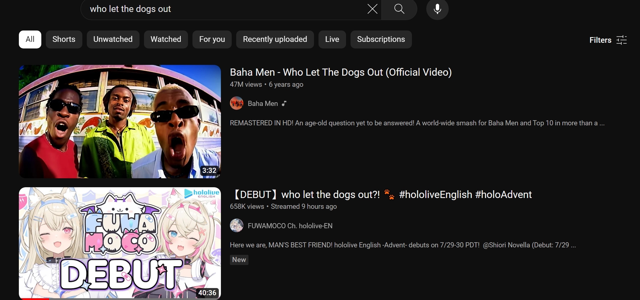Open the Baha Men video thumbnail
This screenshot has width=640, height=300.
click(120, 121)
